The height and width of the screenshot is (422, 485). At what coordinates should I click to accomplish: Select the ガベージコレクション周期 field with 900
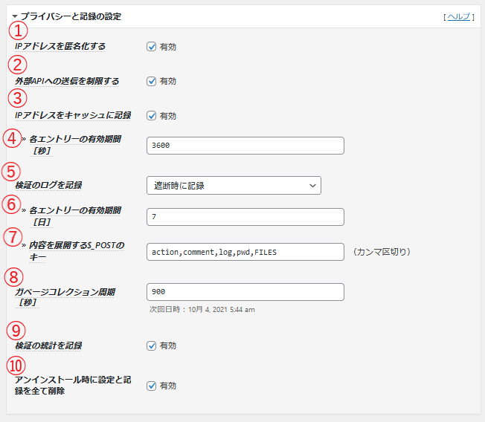pyautogui.click(x=245, y=292)
